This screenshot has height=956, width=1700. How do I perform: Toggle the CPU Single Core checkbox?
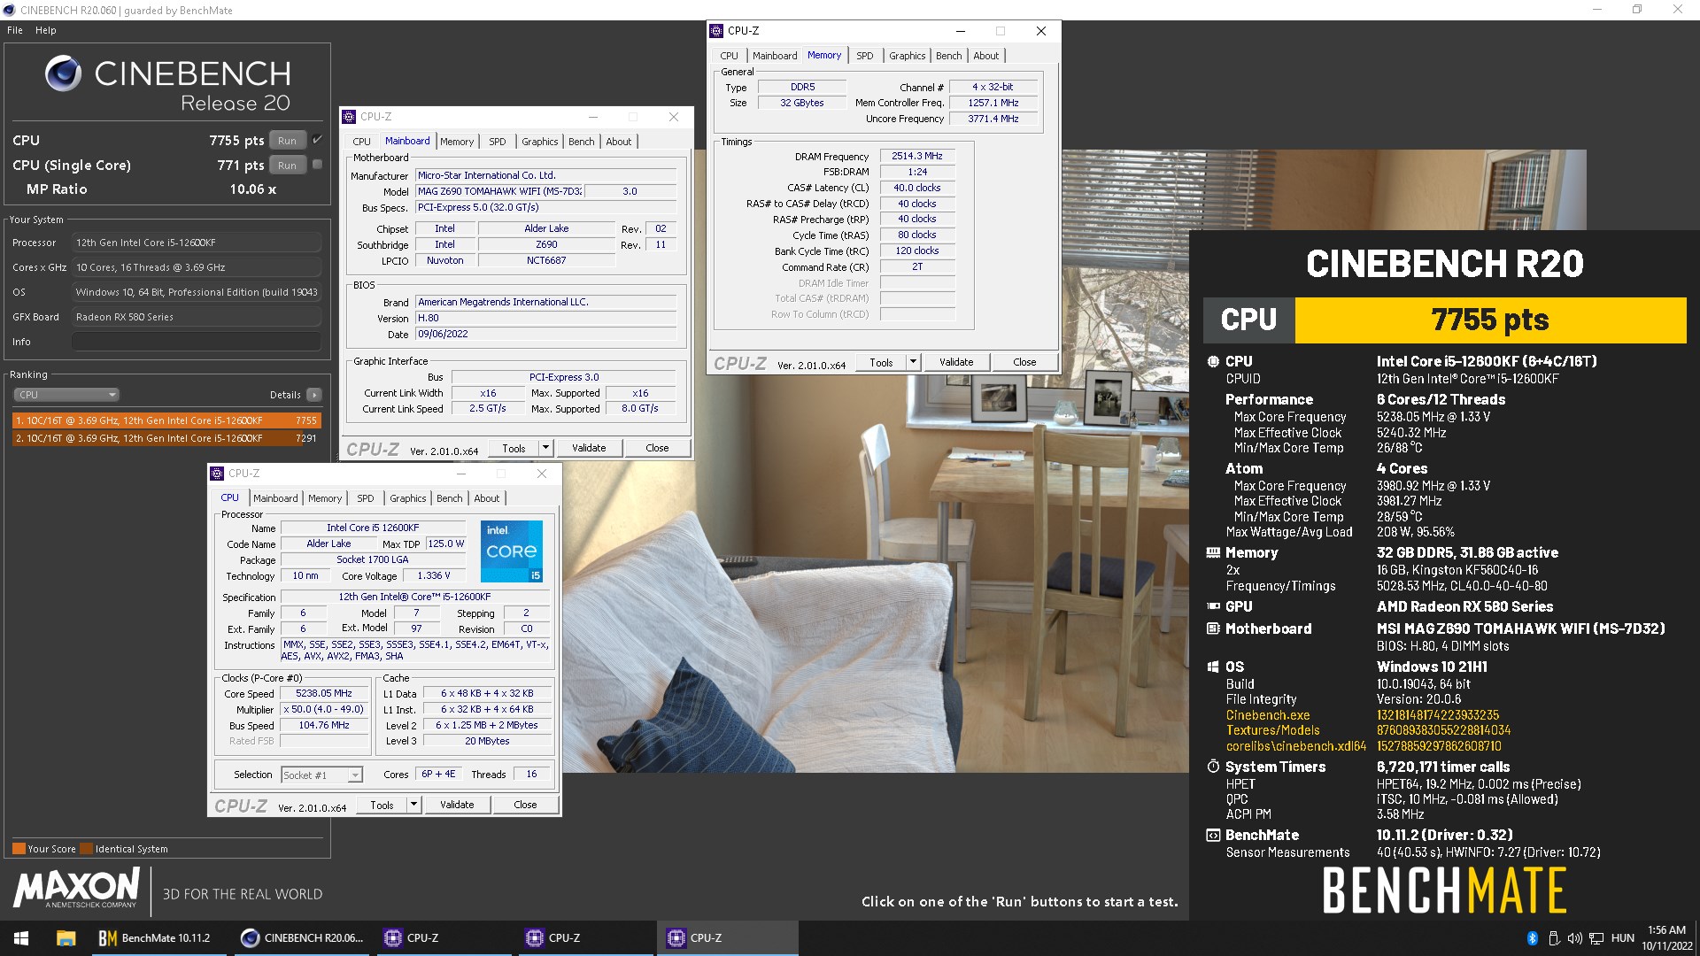(317, 165)
